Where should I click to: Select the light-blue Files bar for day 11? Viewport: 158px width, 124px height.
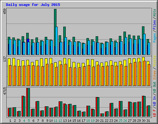[56, 41]
